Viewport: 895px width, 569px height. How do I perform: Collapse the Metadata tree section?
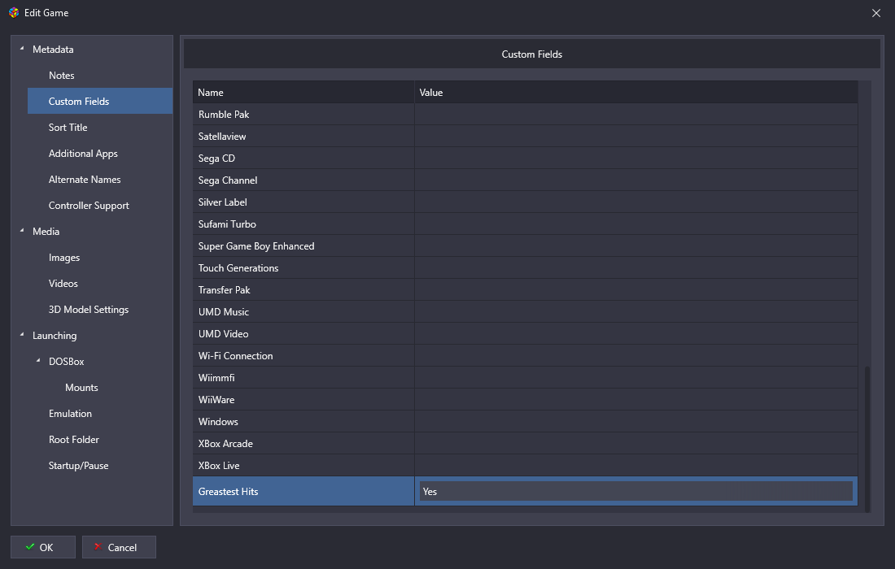(x=22, y=49)
